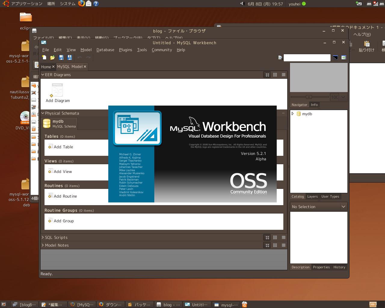Click the navigator zoom slider handle
The height and width of the screenshot is (308, 385).
pyautogui.click(x=309, y=97)
